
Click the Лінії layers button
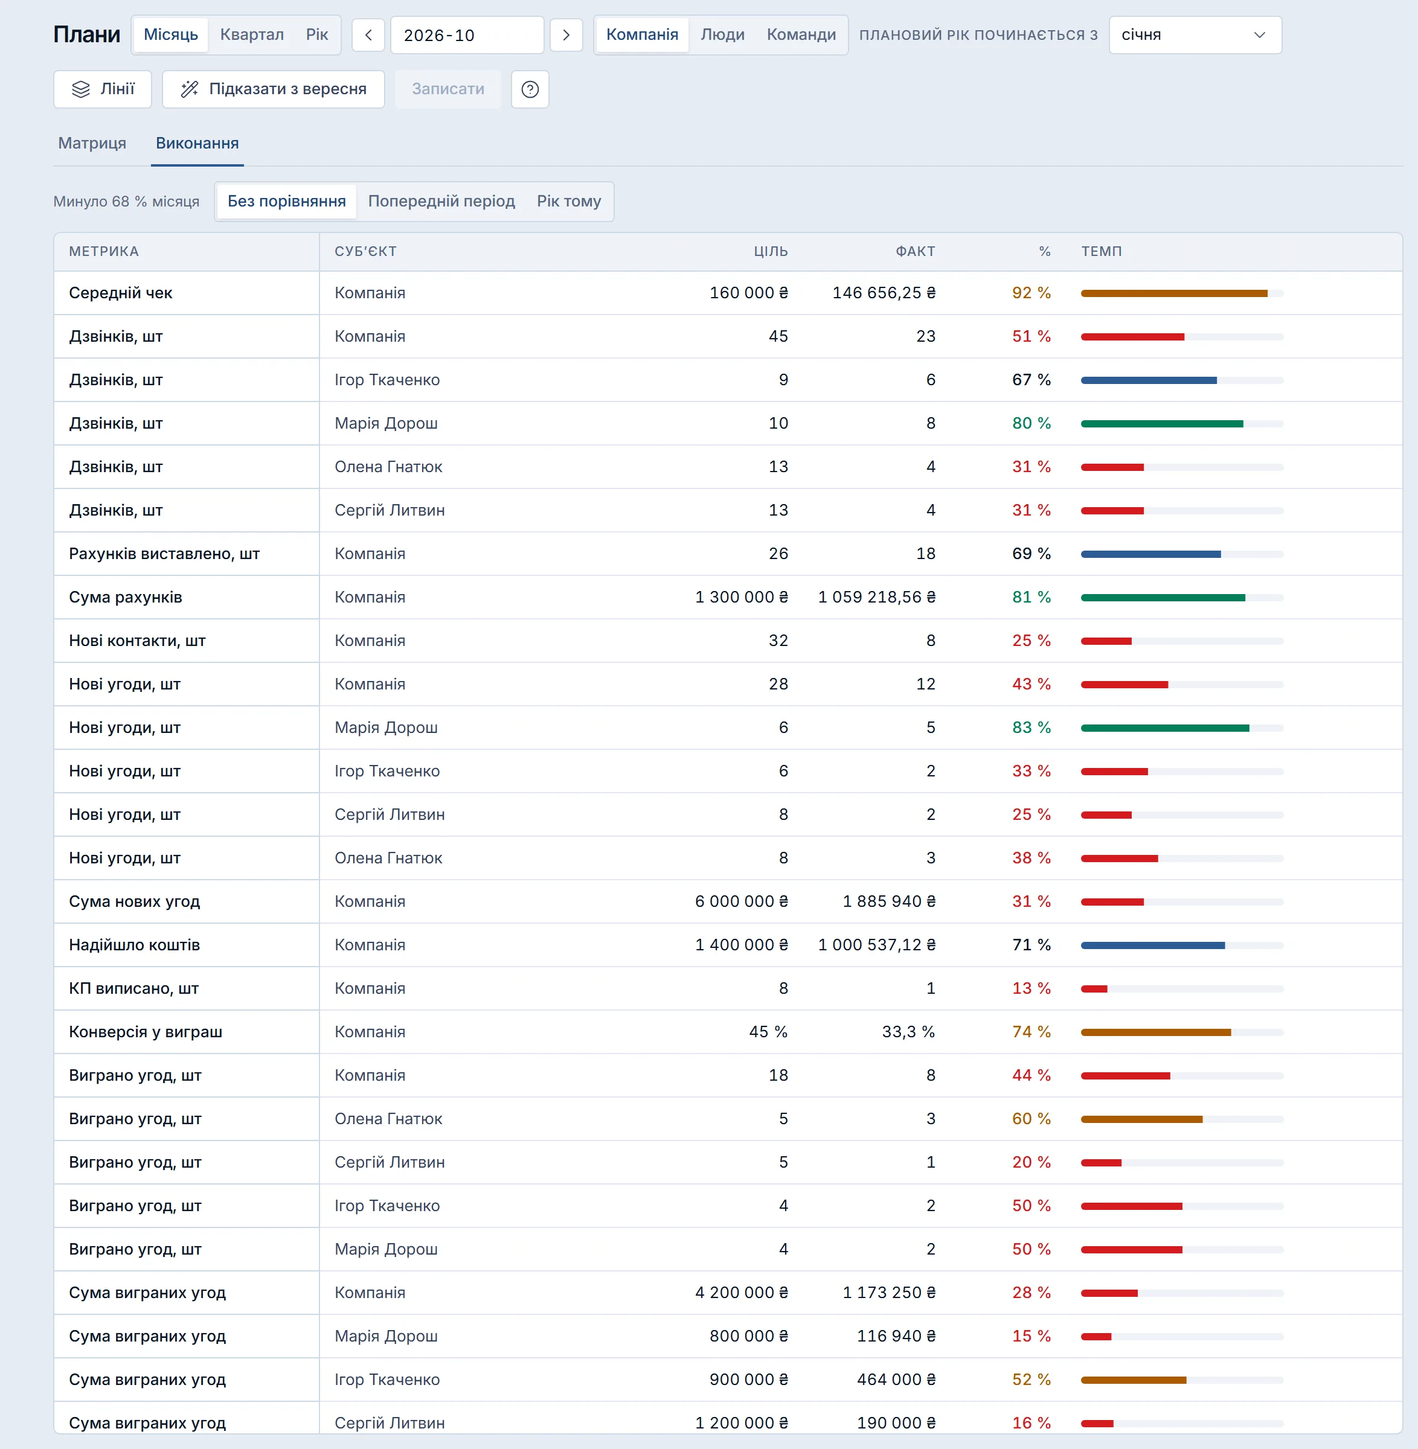pyautogui.click(x=103, y=89)
